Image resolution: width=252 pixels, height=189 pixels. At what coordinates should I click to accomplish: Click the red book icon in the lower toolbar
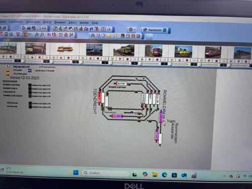(x=122, y=36)
